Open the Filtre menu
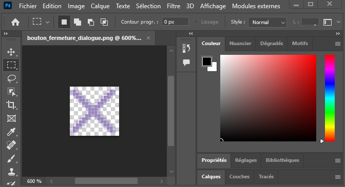The image size is (345, 187). click(x=174, y=6)
